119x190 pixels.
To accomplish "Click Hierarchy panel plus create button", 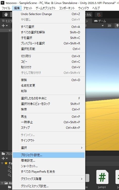I will (x=5, y=26).
